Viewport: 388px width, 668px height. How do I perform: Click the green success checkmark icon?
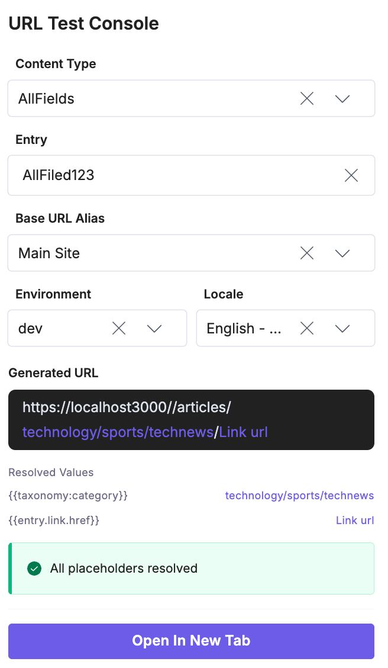34,569
